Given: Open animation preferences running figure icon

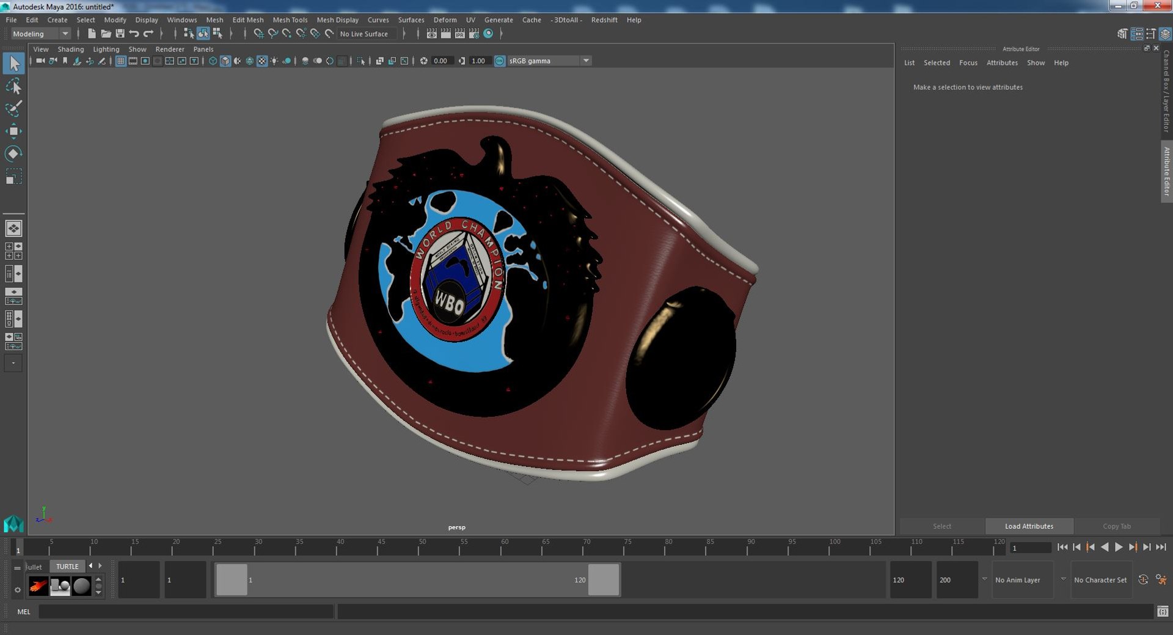Looking at the screenshot, I should point(1161,579).
